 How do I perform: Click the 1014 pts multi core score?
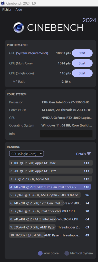pyautogui.click(x=64, y=63)
